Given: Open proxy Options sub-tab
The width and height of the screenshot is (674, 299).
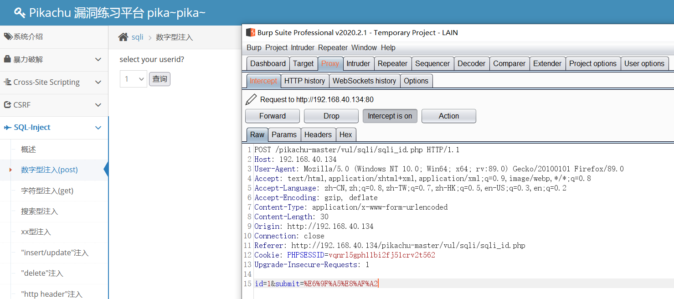Looking at the screenshot, I should click(x=416, y=81).
